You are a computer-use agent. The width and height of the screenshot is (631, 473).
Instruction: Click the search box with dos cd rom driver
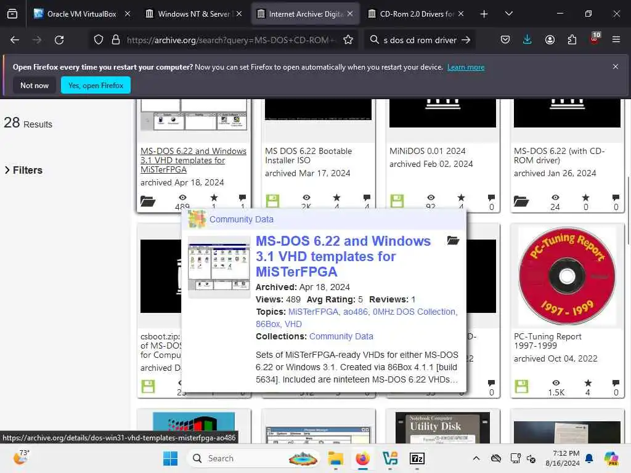pos(420,40)
